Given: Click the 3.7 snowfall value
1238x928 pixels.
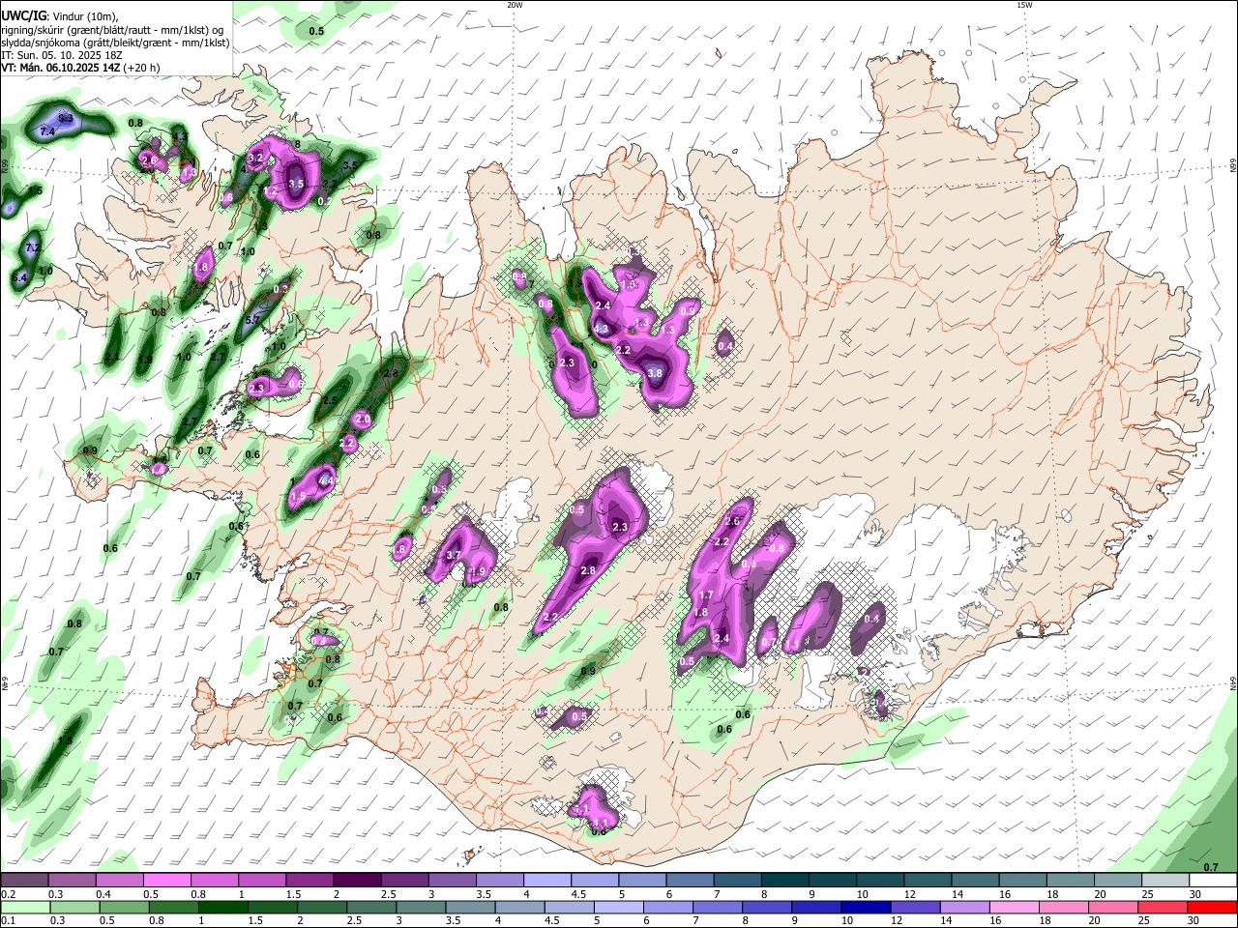Looking at the screenshot, I should (x=453, y=556).
